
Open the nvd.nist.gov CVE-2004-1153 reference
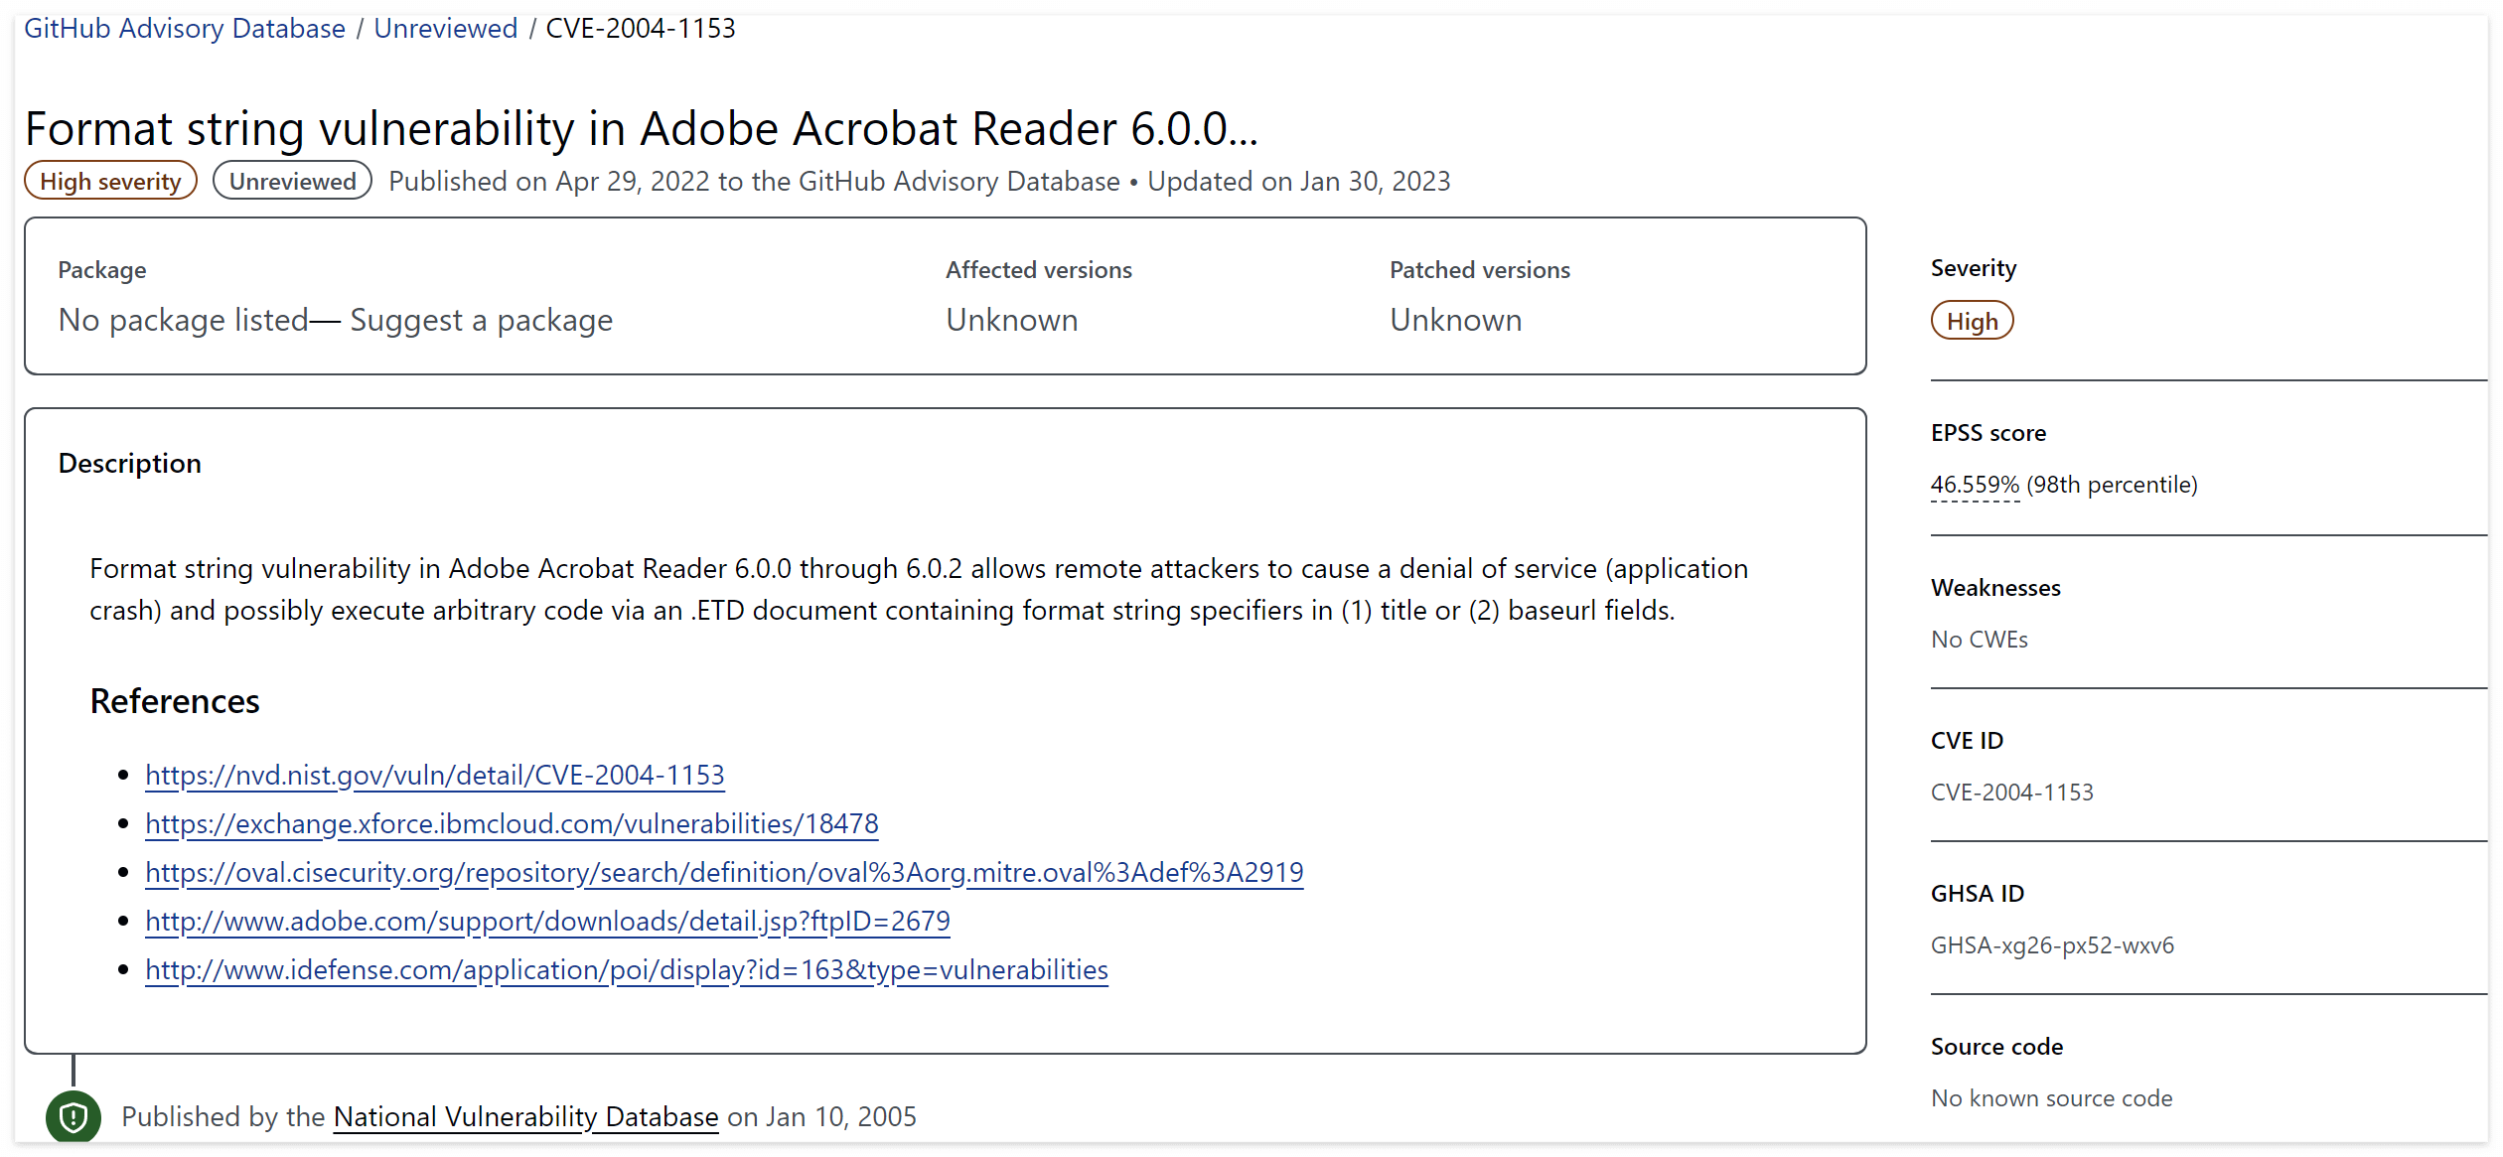(x=435, y=775)
